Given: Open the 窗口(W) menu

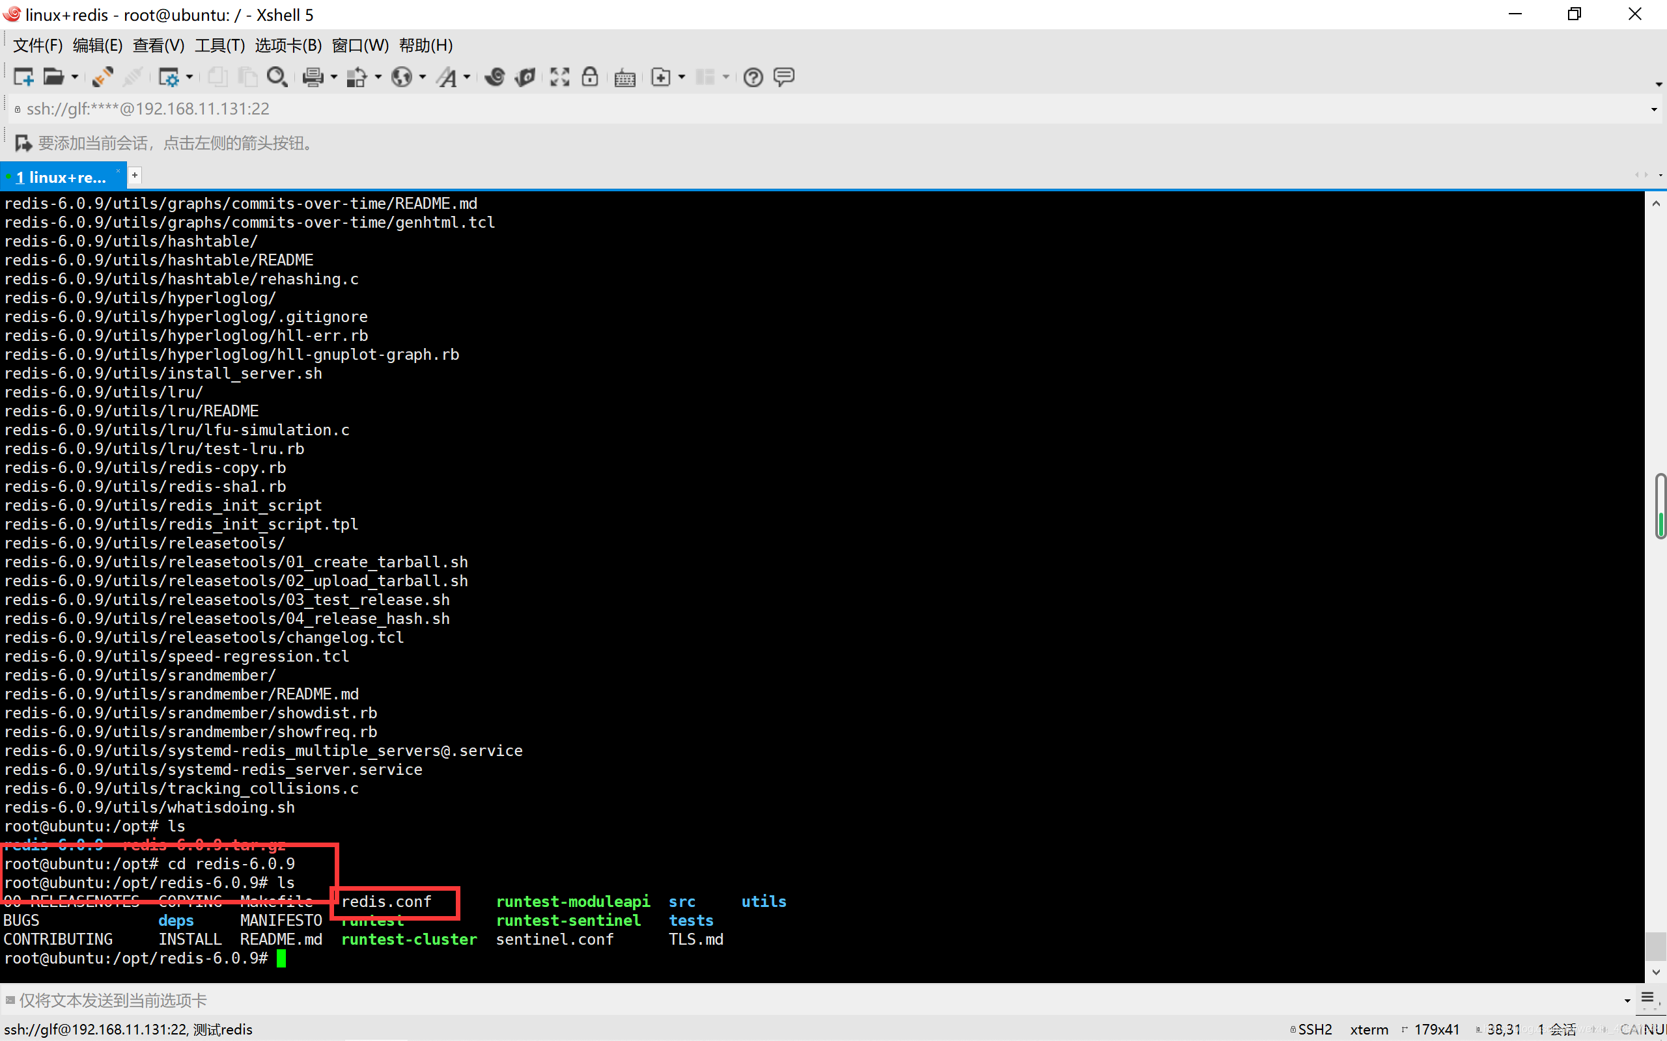Looking at the screenshot, I should [x=360, y=46].
